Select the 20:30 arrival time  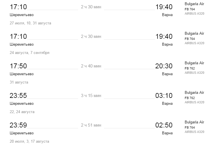click(x=164, y=66)
